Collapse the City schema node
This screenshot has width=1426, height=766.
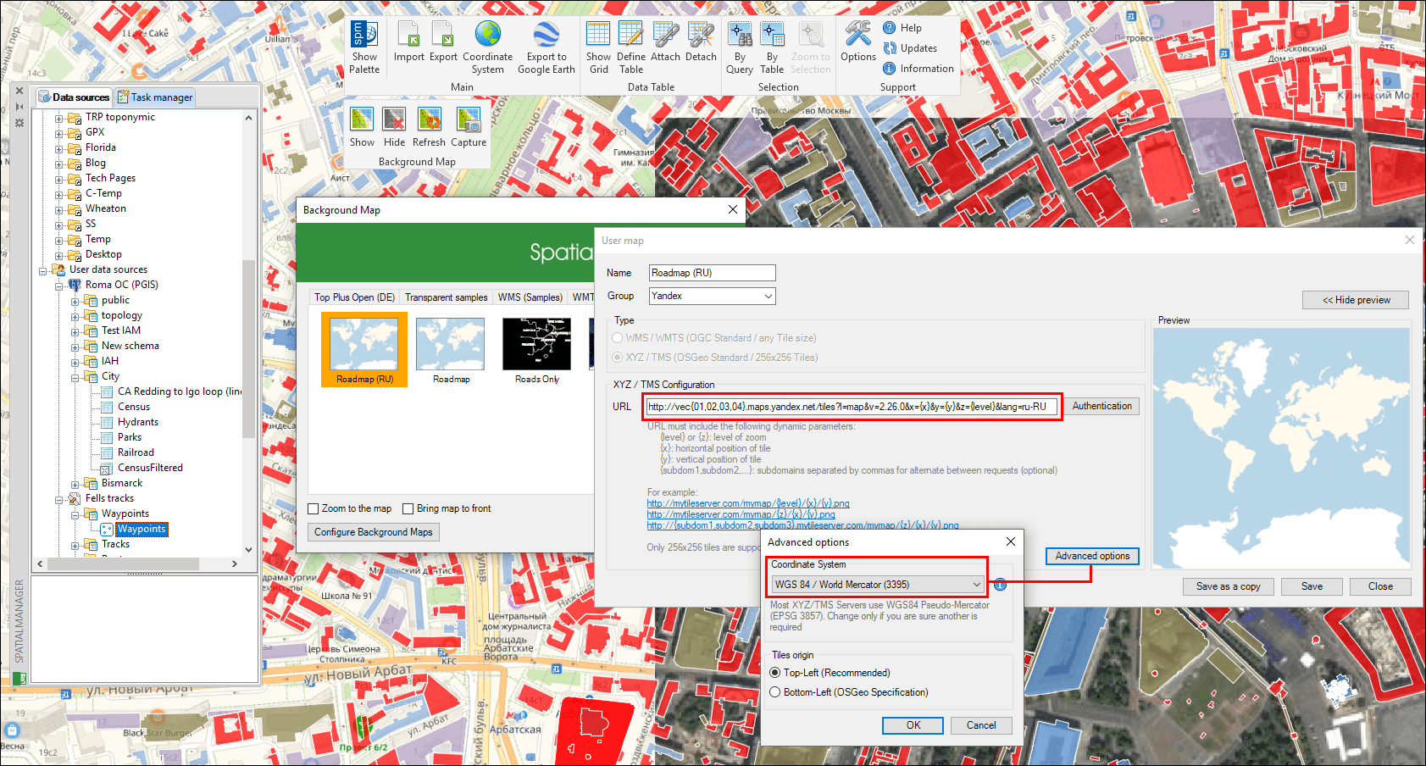(75, 377)
